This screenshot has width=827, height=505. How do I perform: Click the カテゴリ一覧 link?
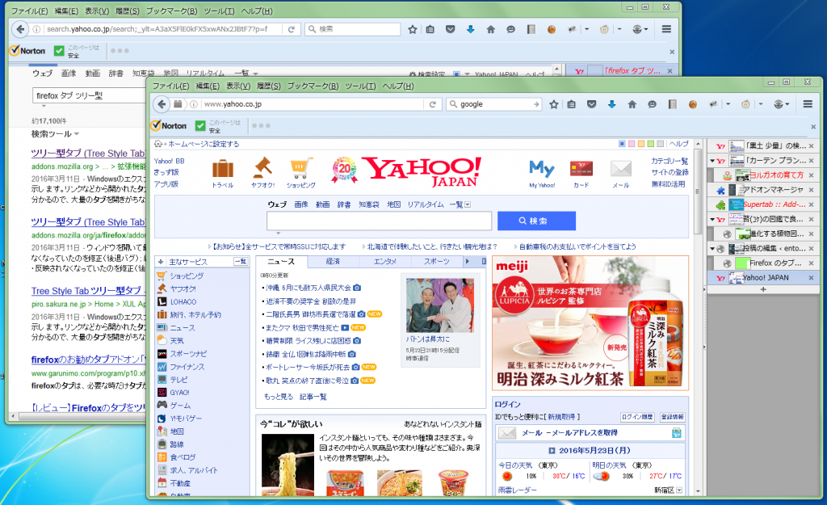click(x=670, y=161)
